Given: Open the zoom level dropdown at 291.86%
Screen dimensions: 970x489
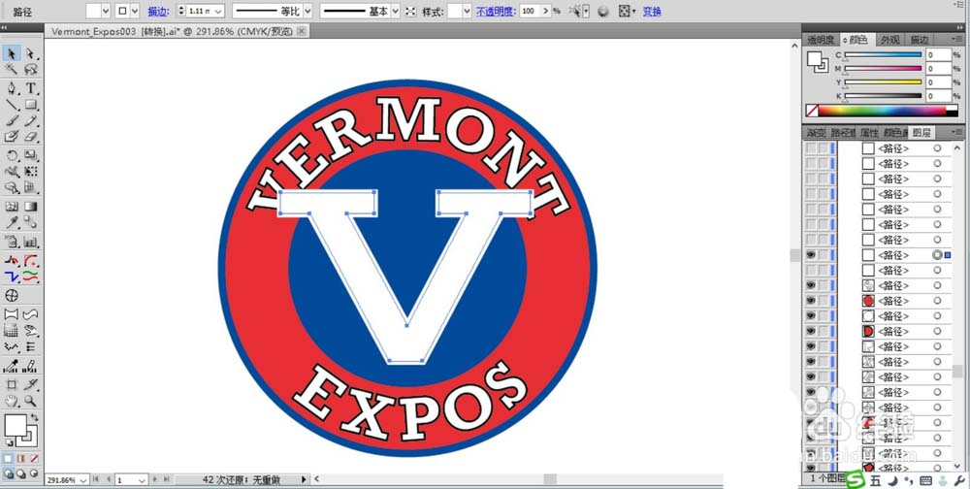Looking at the screenshot, I should [x=82, y=480].
